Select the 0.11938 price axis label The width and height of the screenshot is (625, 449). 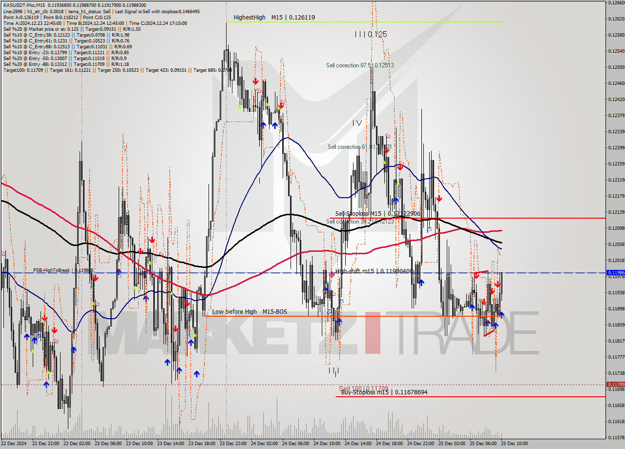point(616,292)
